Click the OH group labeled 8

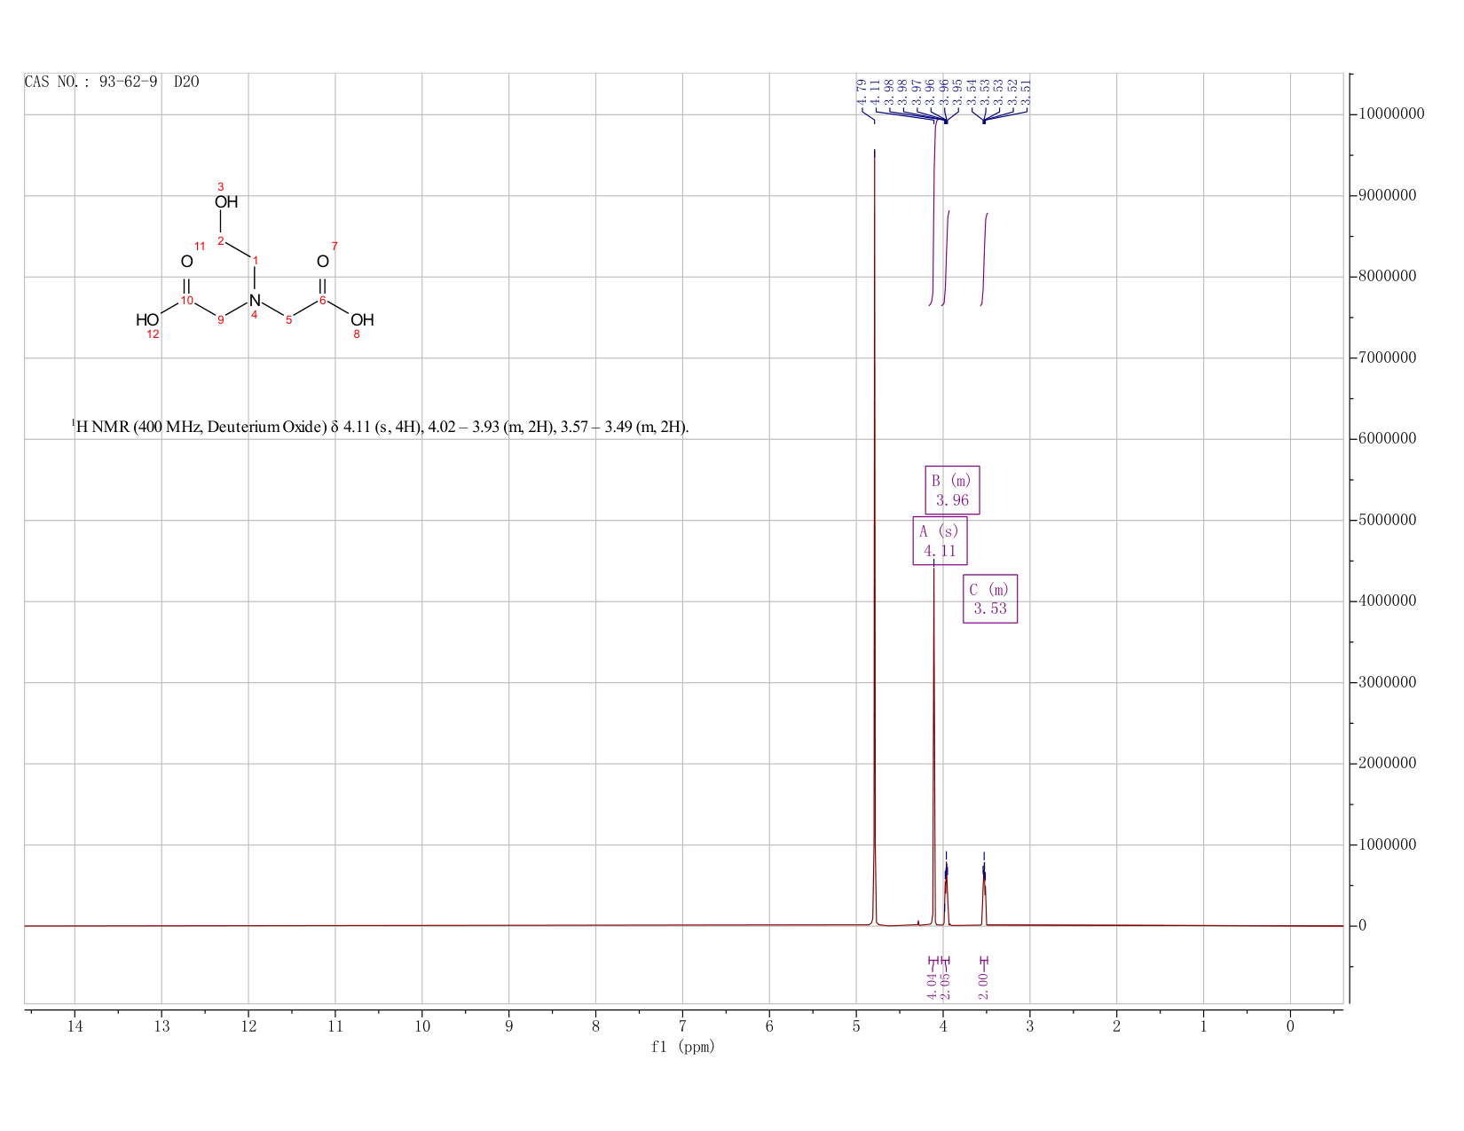click(362, 320)
